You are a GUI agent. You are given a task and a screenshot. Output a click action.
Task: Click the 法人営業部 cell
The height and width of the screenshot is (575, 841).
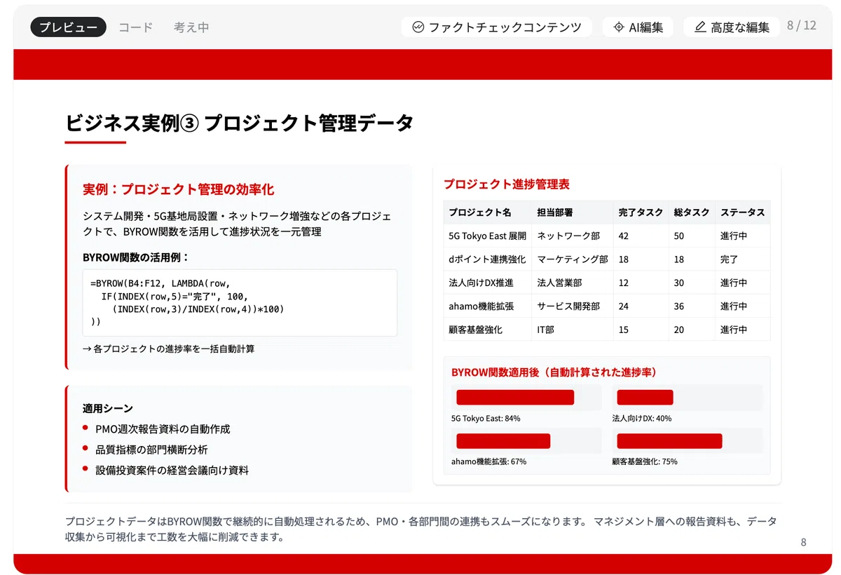click(572, 283)
